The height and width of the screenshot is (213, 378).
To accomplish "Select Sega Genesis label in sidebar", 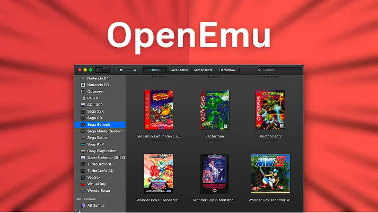I will [99, 125].
